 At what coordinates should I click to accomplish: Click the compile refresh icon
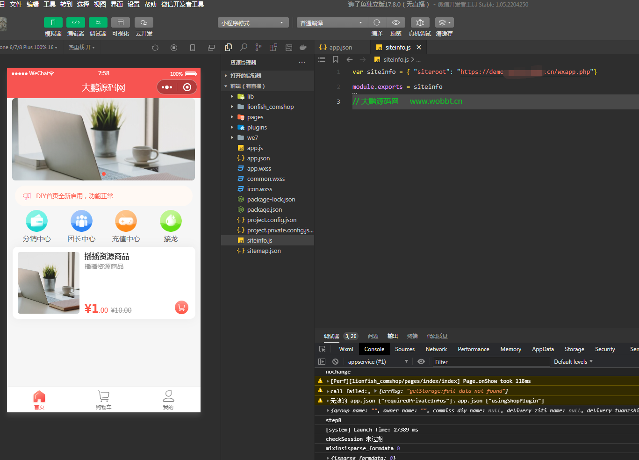(377, 22)
